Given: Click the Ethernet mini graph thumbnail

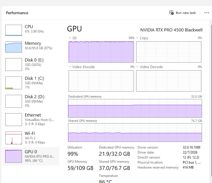Looking at the screenshot, I should point(14,120).
